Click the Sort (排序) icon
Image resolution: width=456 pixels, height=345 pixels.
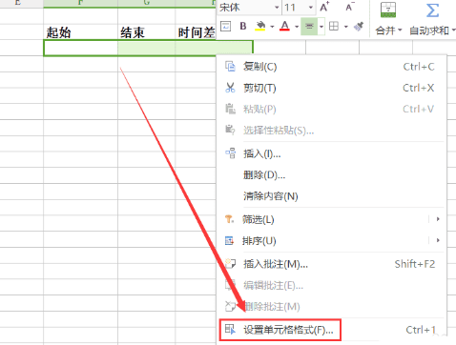tap(229, 241)
